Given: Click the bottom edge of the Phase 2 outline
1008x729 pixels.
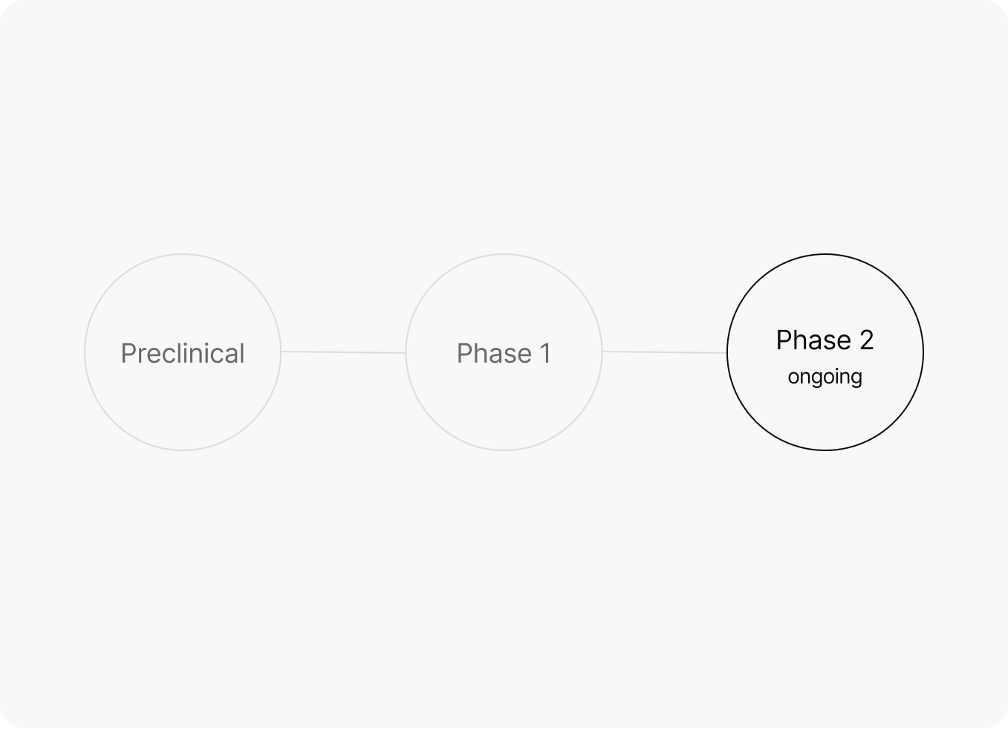Looking at the screenshot, I should (825, 450).
